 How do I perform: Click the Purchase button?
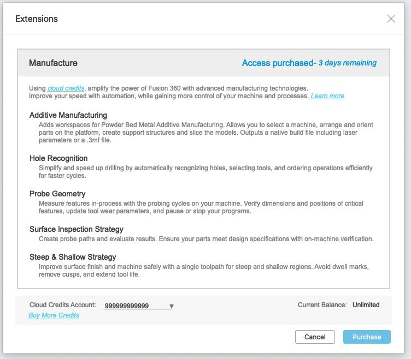point(367,337)
